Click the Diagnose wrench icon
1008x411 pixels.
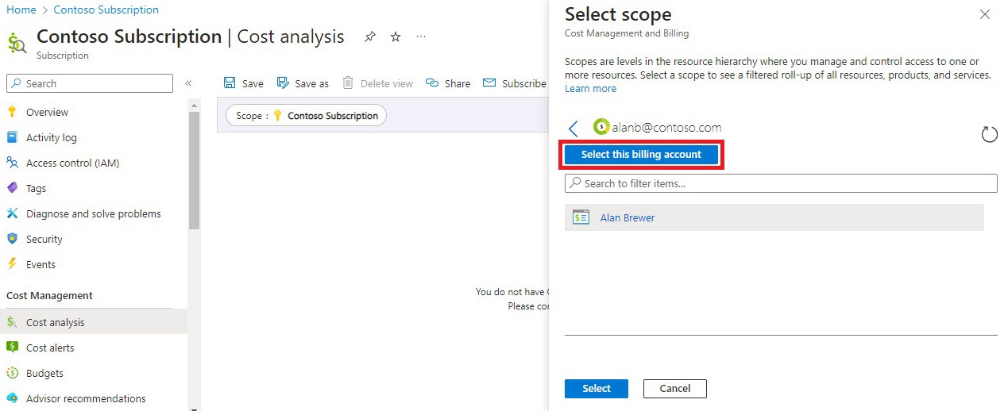tap(12, 213)
